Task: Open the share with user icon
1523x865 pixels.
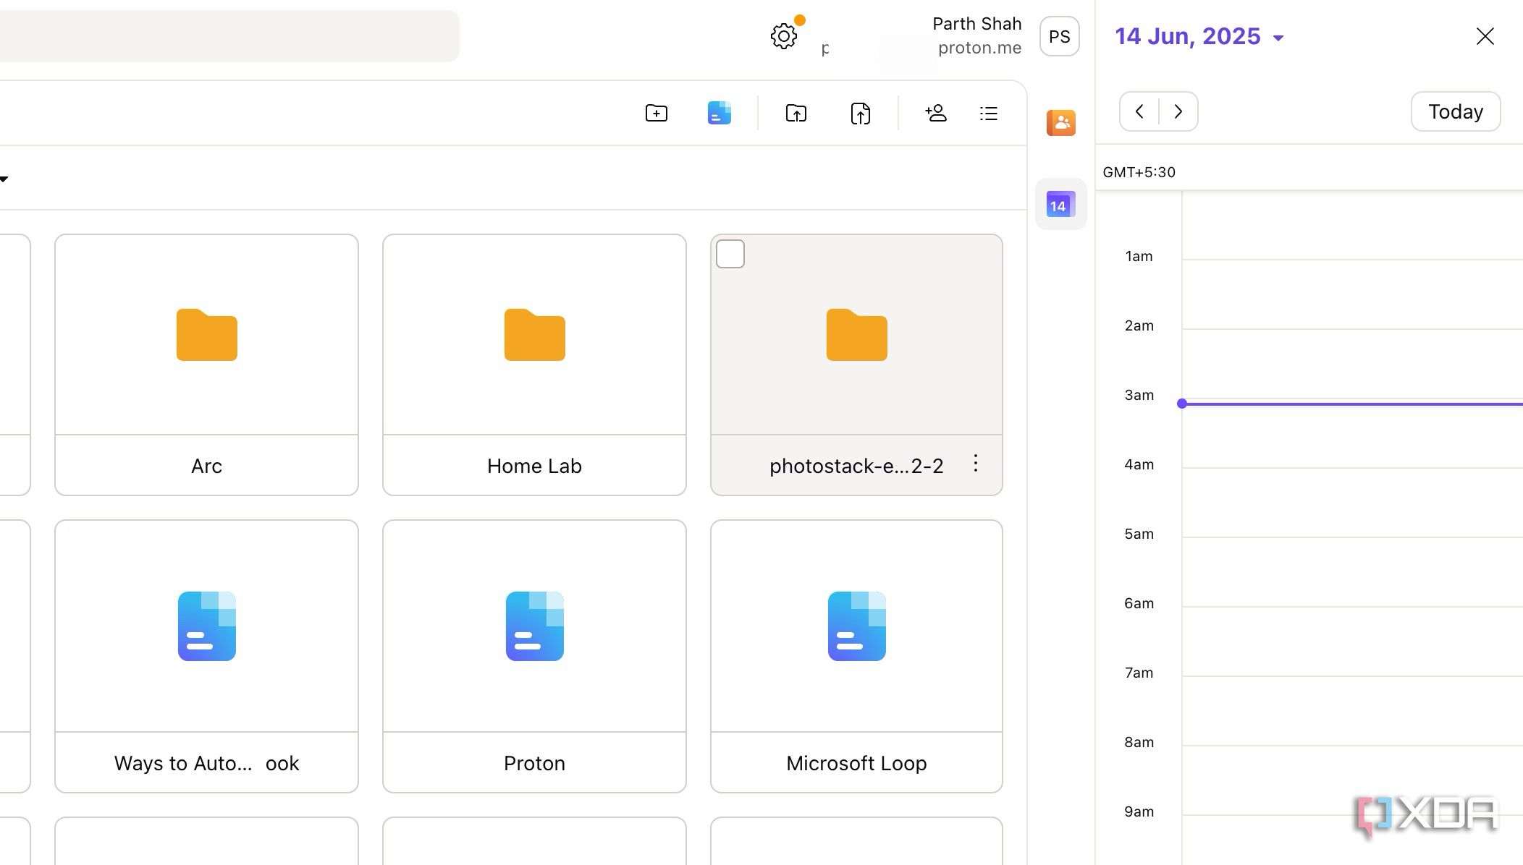Action: (x=935, y=113)
